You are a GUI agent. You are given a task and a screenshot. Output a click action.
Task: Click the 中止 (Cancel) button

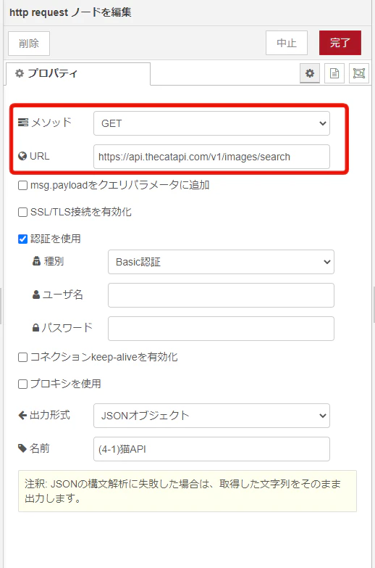287,43
